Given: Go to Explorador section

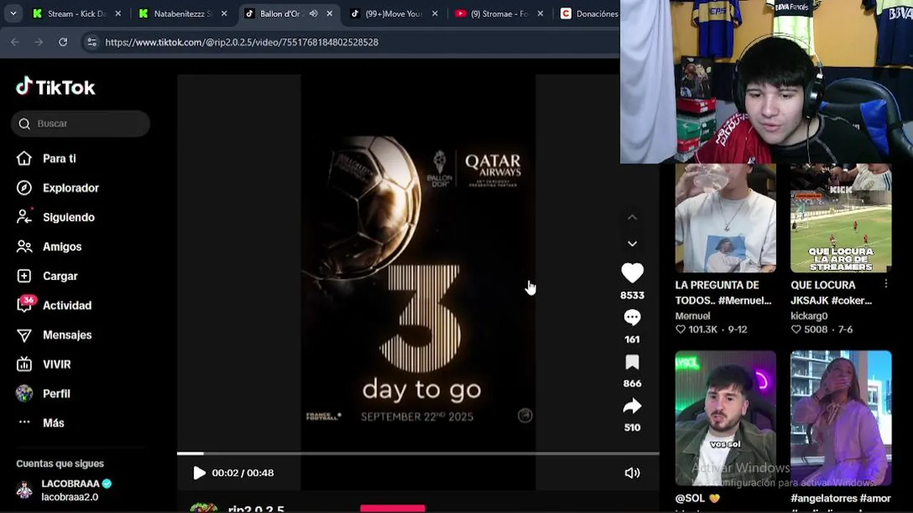Looking at the screenshot, I should pos(71,188).
